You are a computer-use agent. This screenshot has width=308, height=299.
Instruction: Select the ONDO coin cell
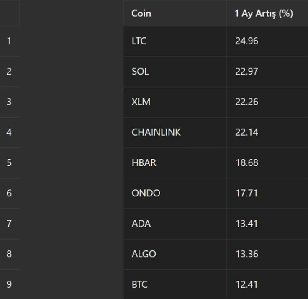[x=175, y=193]
